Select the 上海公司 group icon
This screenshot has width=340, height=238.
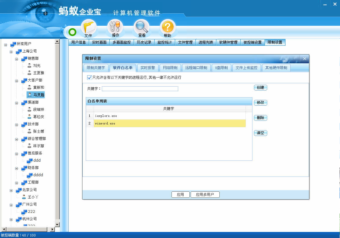click(19, 51)
